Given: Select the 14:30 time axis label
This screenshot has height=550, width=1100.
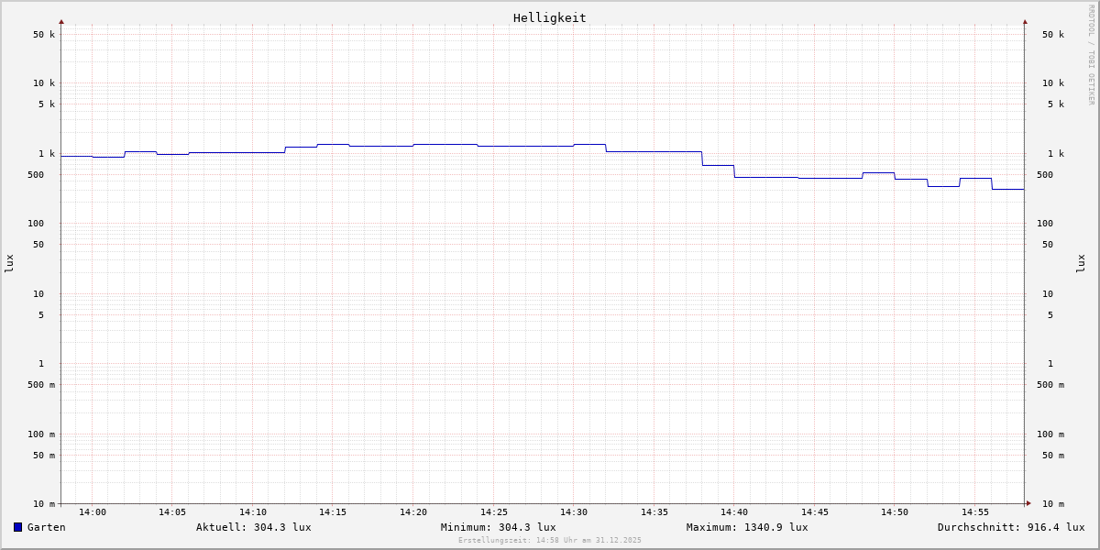Looking at the screenshot, I should (x=574, y=512).
